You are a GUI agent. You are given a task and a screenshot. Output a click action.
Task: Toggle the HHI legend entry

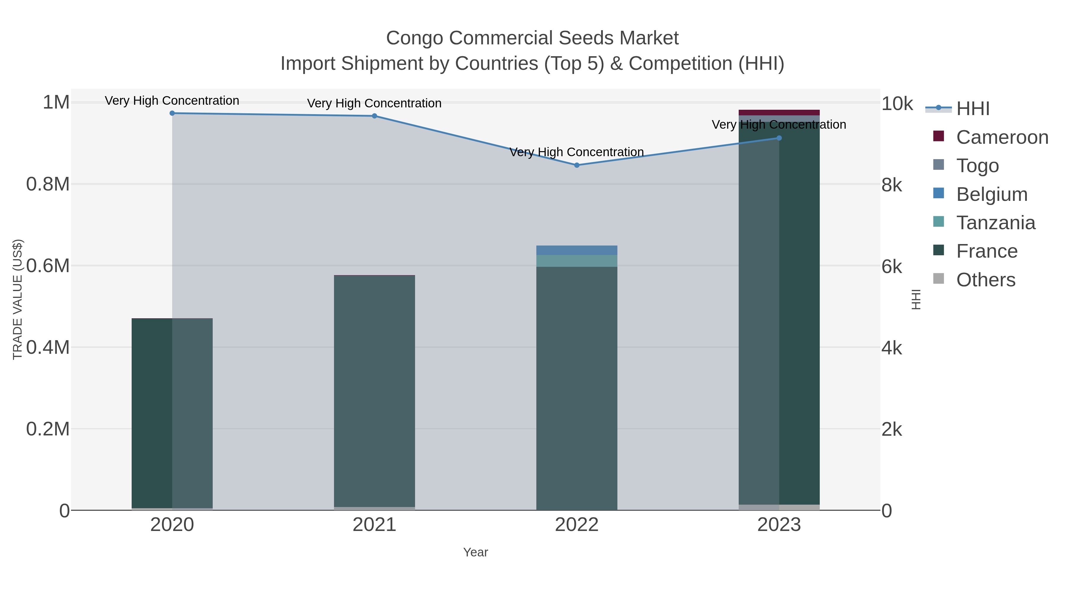point(958,109)
